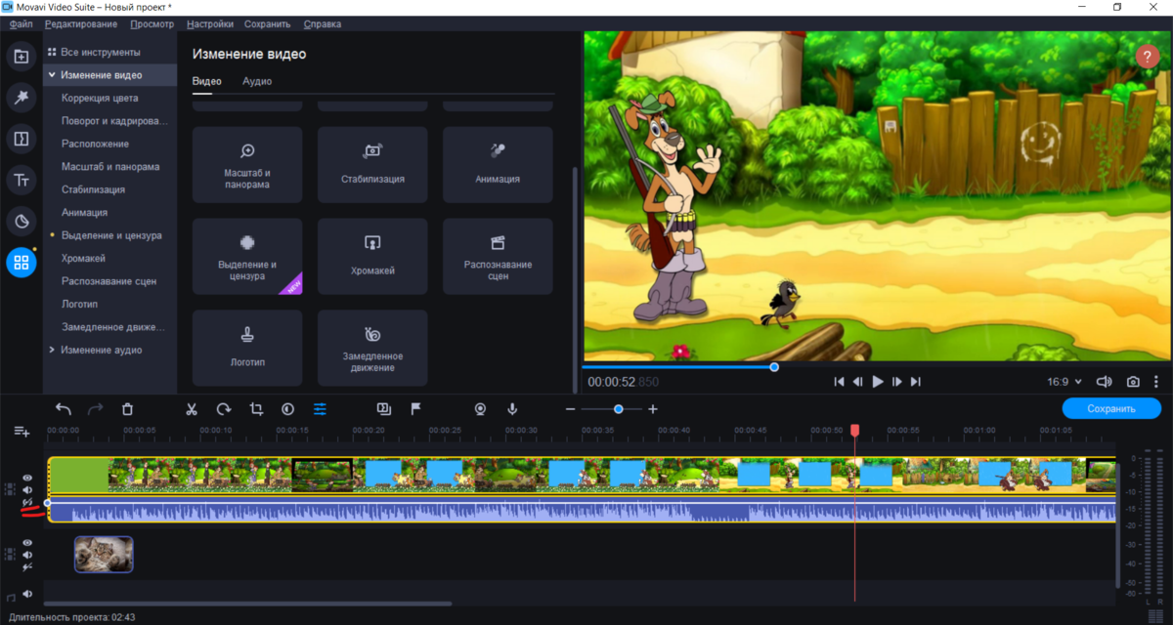Viewport: 1173px width, 625px height.
Task: Open the Справка menu
Action: (x=323, y=23)
